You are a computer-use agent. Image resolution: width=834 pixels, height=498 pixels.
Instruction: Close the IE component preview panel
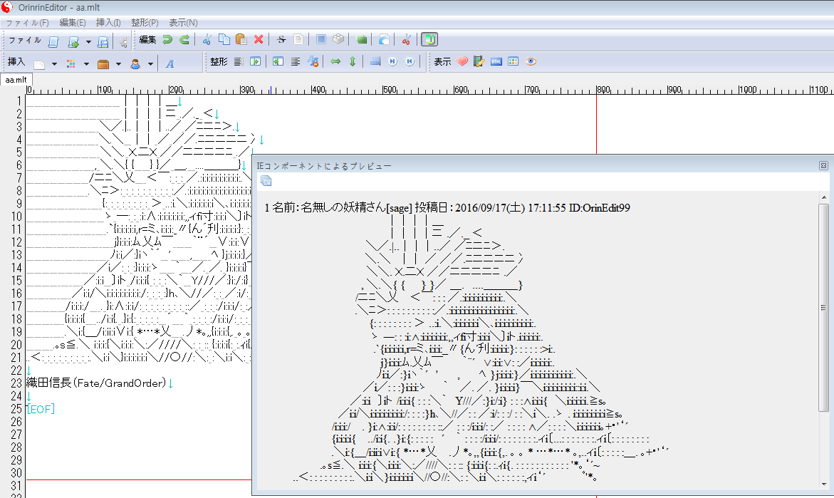[x=823, y=165]
